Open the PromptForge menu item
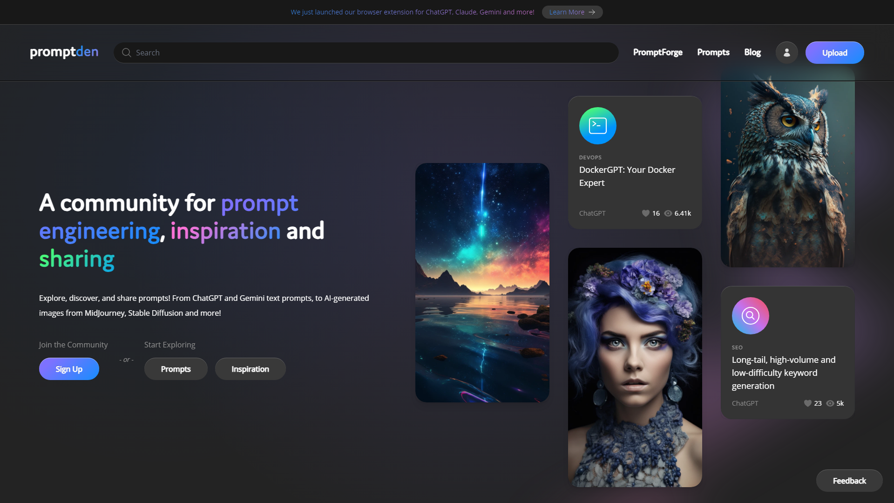Image resolution: width=894 pixels, height=503 pixels. [x=657, y=52]
